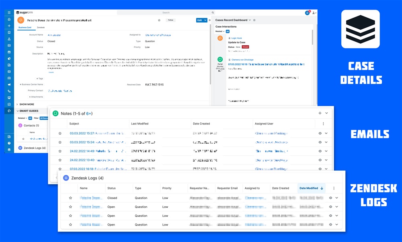
Task: Star the Closed Zendesk log row
Action: point(70,198)
